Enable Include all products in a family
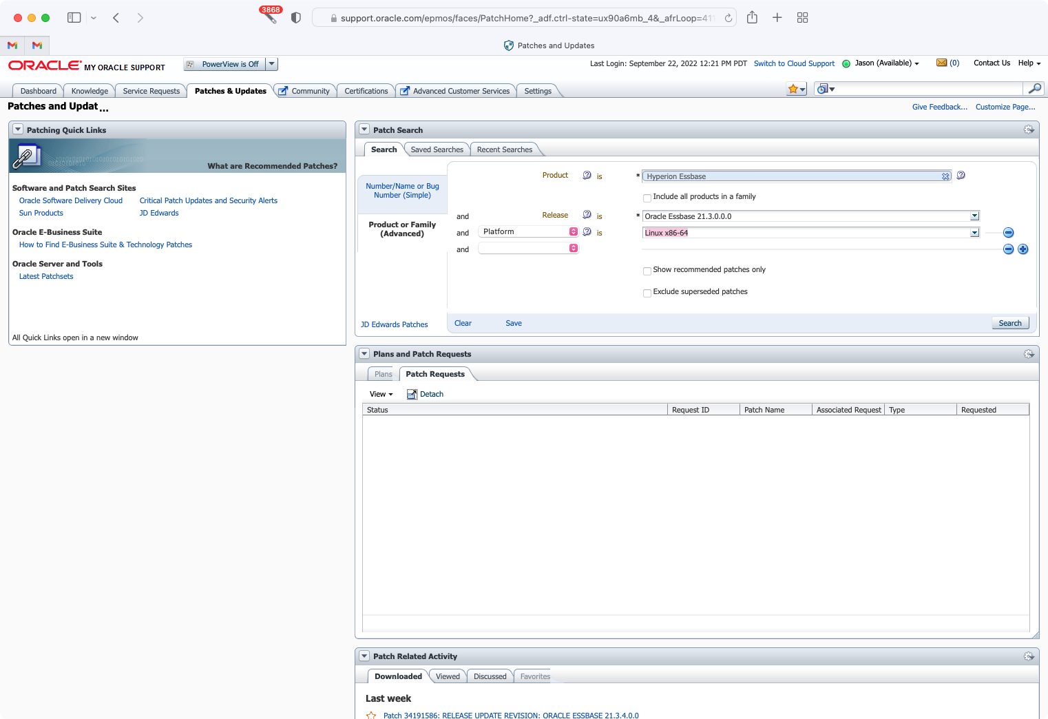This screenshot has height=719, width=1048. [647, 198]
